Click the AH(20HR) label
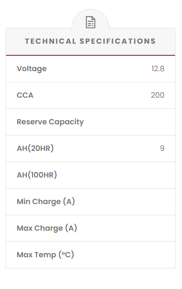 [x=35, y=148]
